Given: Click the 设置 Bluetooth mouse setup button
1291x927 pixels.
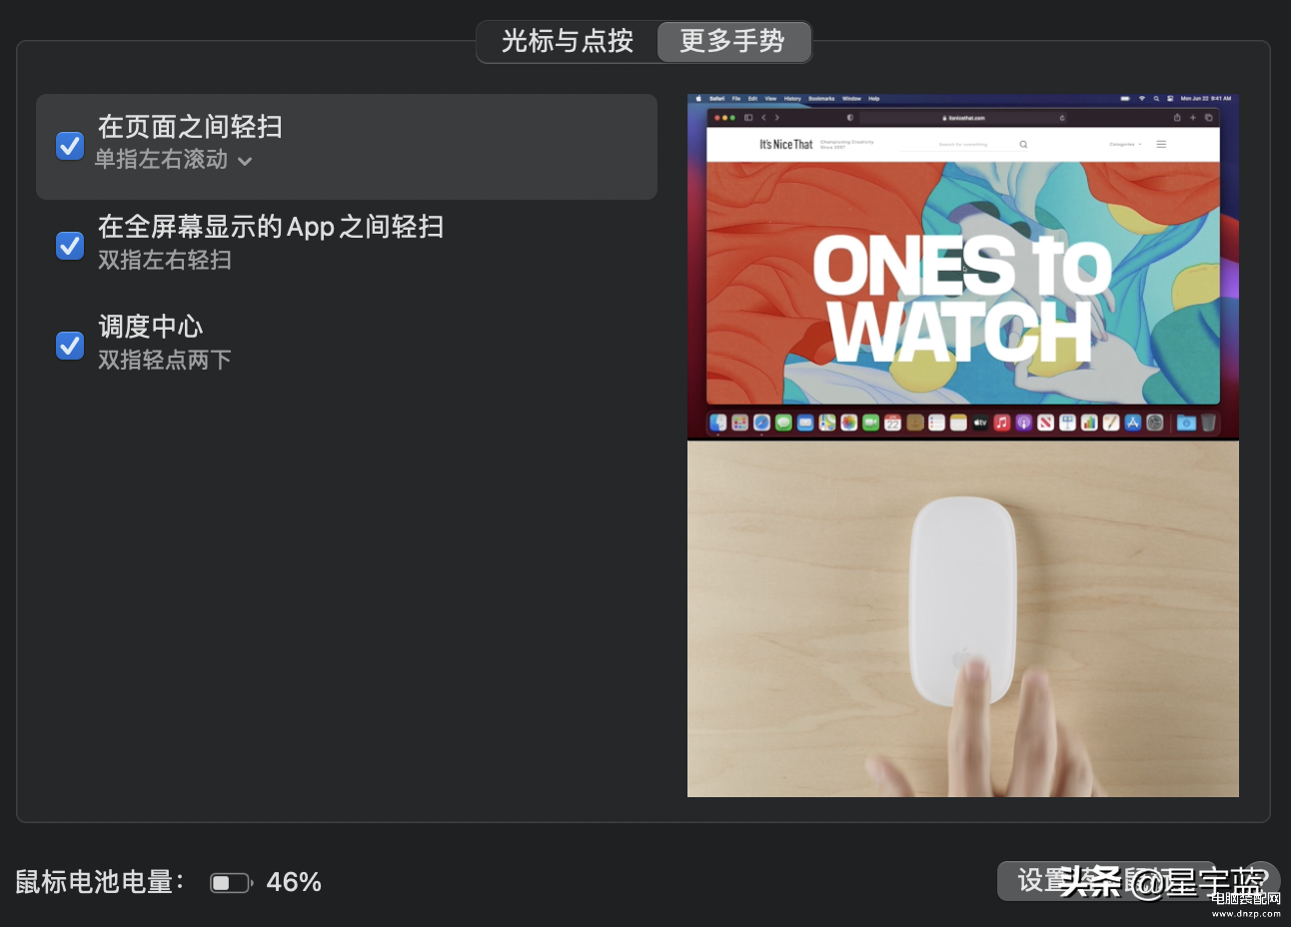Looking at the screenshot, I should point(1106,881).
